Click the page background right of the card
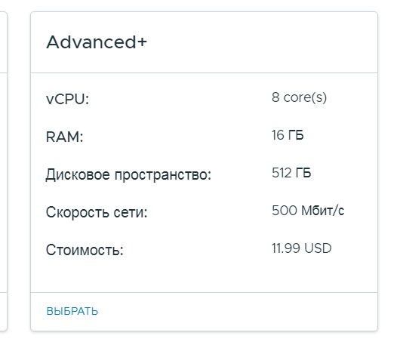400x345 pixels. pyautogui.click(x=389, y=171)
